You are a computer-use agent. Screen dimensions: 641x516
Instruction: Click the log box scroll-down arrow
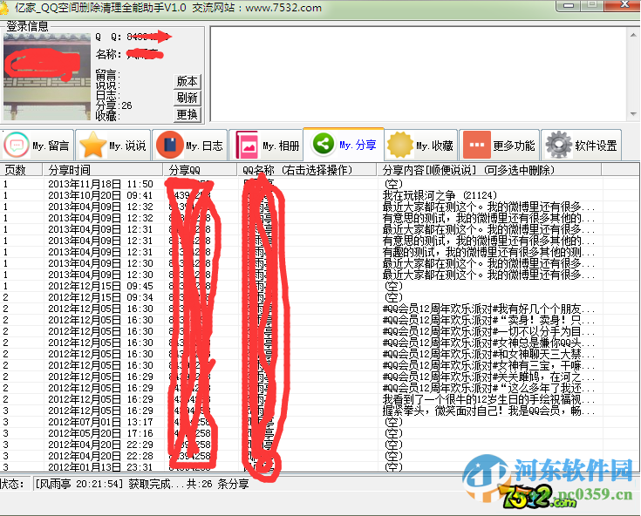tap(633, 113)
